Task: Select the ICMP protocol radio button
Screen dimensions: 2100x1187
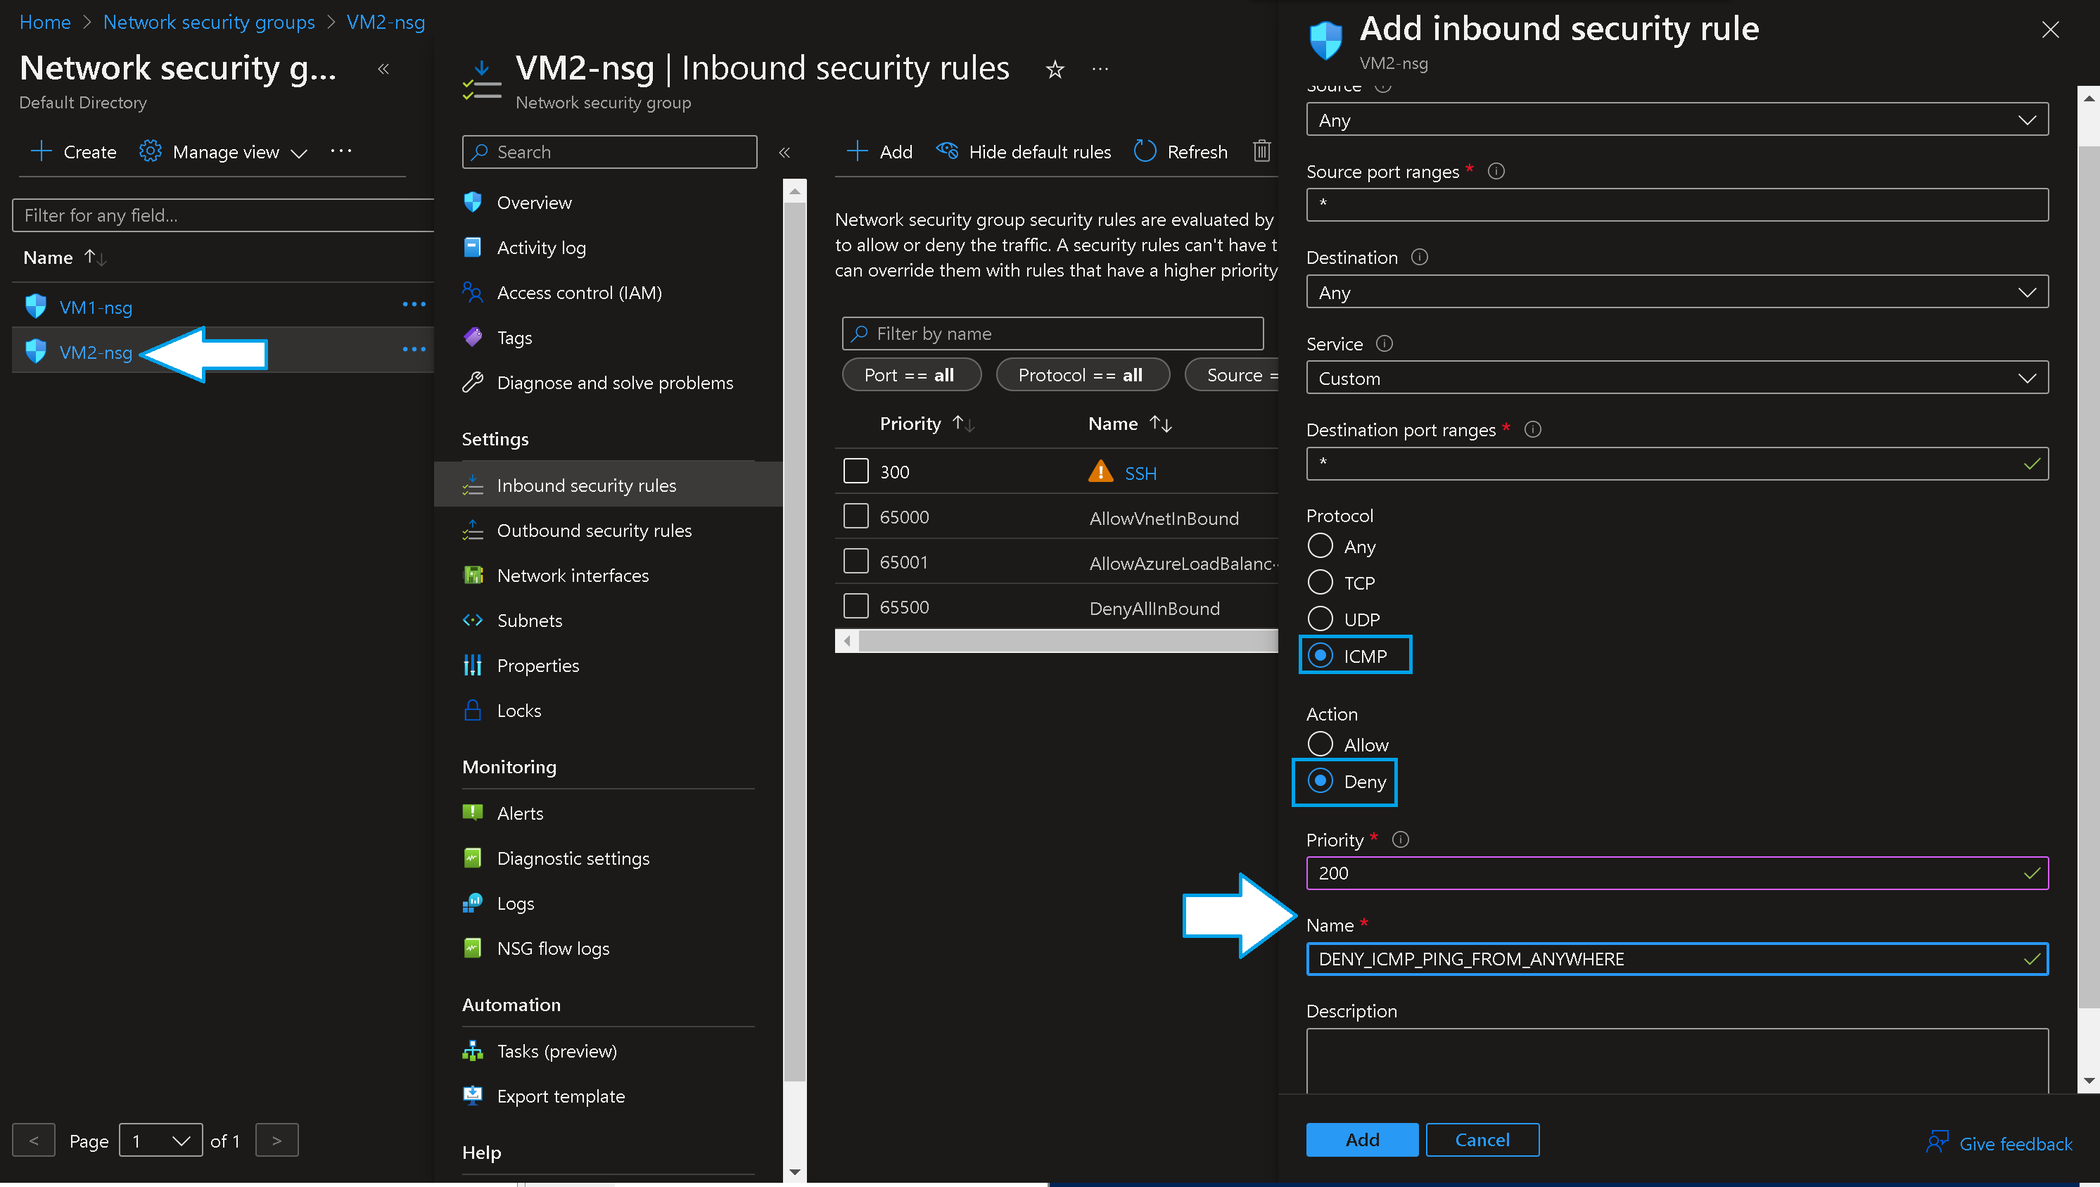Action: [1320, 656]
